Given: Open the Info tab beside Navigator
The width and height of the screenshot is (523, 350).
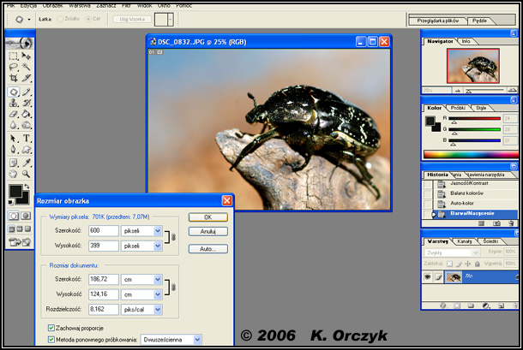Looking at the screenshot, I should click(466, 40).
